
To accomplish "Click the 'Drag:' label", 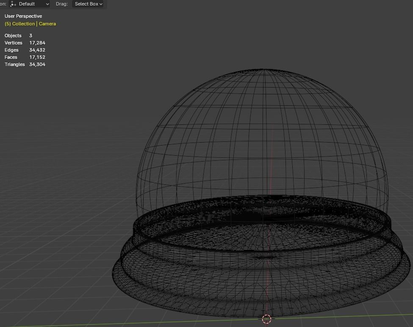I will pyautogui.click(x=62, y=4).
